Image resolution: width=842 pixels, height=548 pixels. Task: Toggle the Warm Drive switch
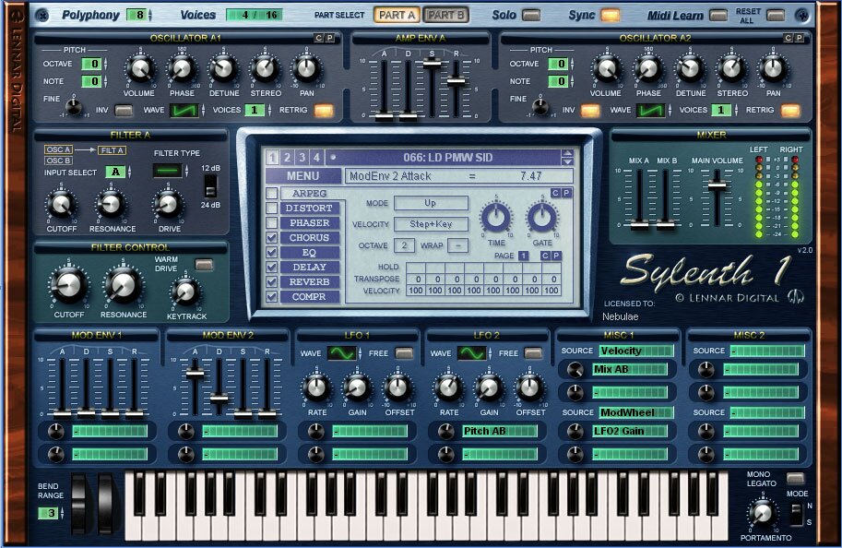[204, 265]
